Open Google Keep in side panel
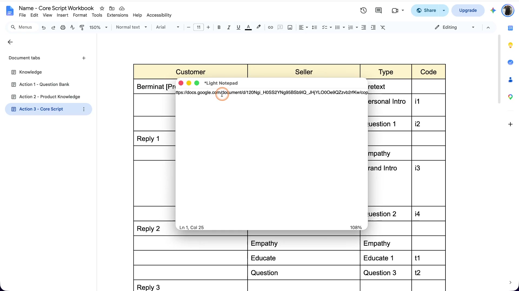 [x=510, y=45]
